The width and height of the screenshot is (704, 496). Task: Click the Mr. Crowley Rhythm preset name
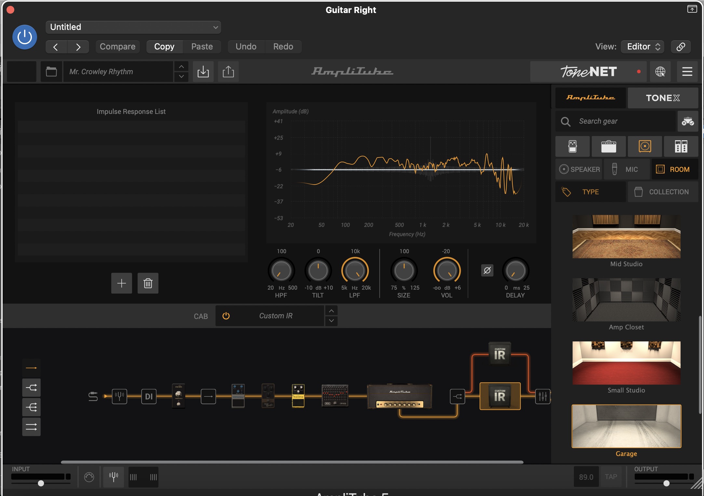tap(118, 72)
